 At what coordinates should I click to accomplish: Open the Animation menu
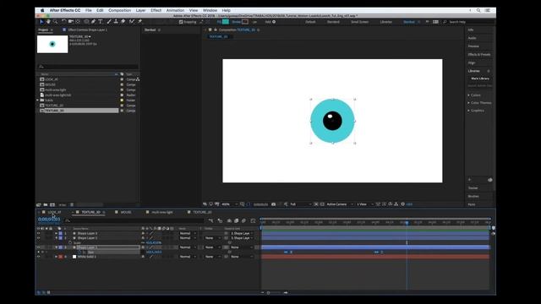click(x=175, y=10)
